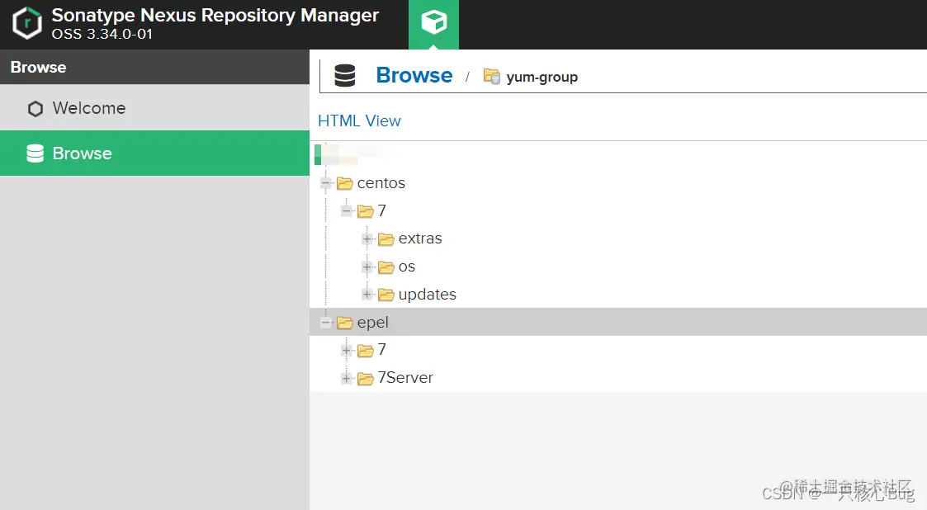The width and height of the screenshot is (927, 510).
Task: Click the OSS 3.34.0-01 version text
Action: [x=102, y=35]
